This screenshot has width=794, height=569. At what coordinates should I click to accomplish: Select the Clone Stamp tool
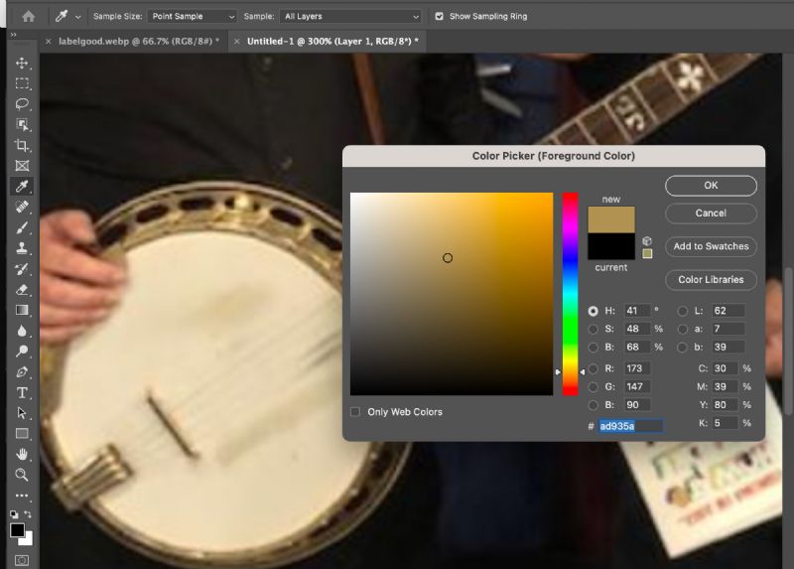point(22,248)
